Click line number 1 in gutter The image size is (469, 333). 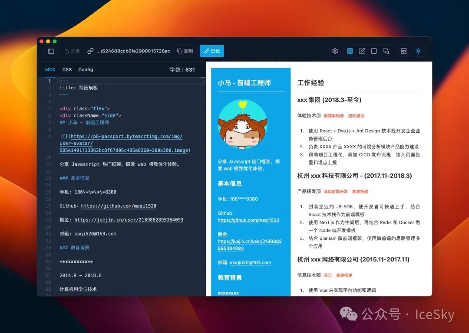click(x=50, y=81)
